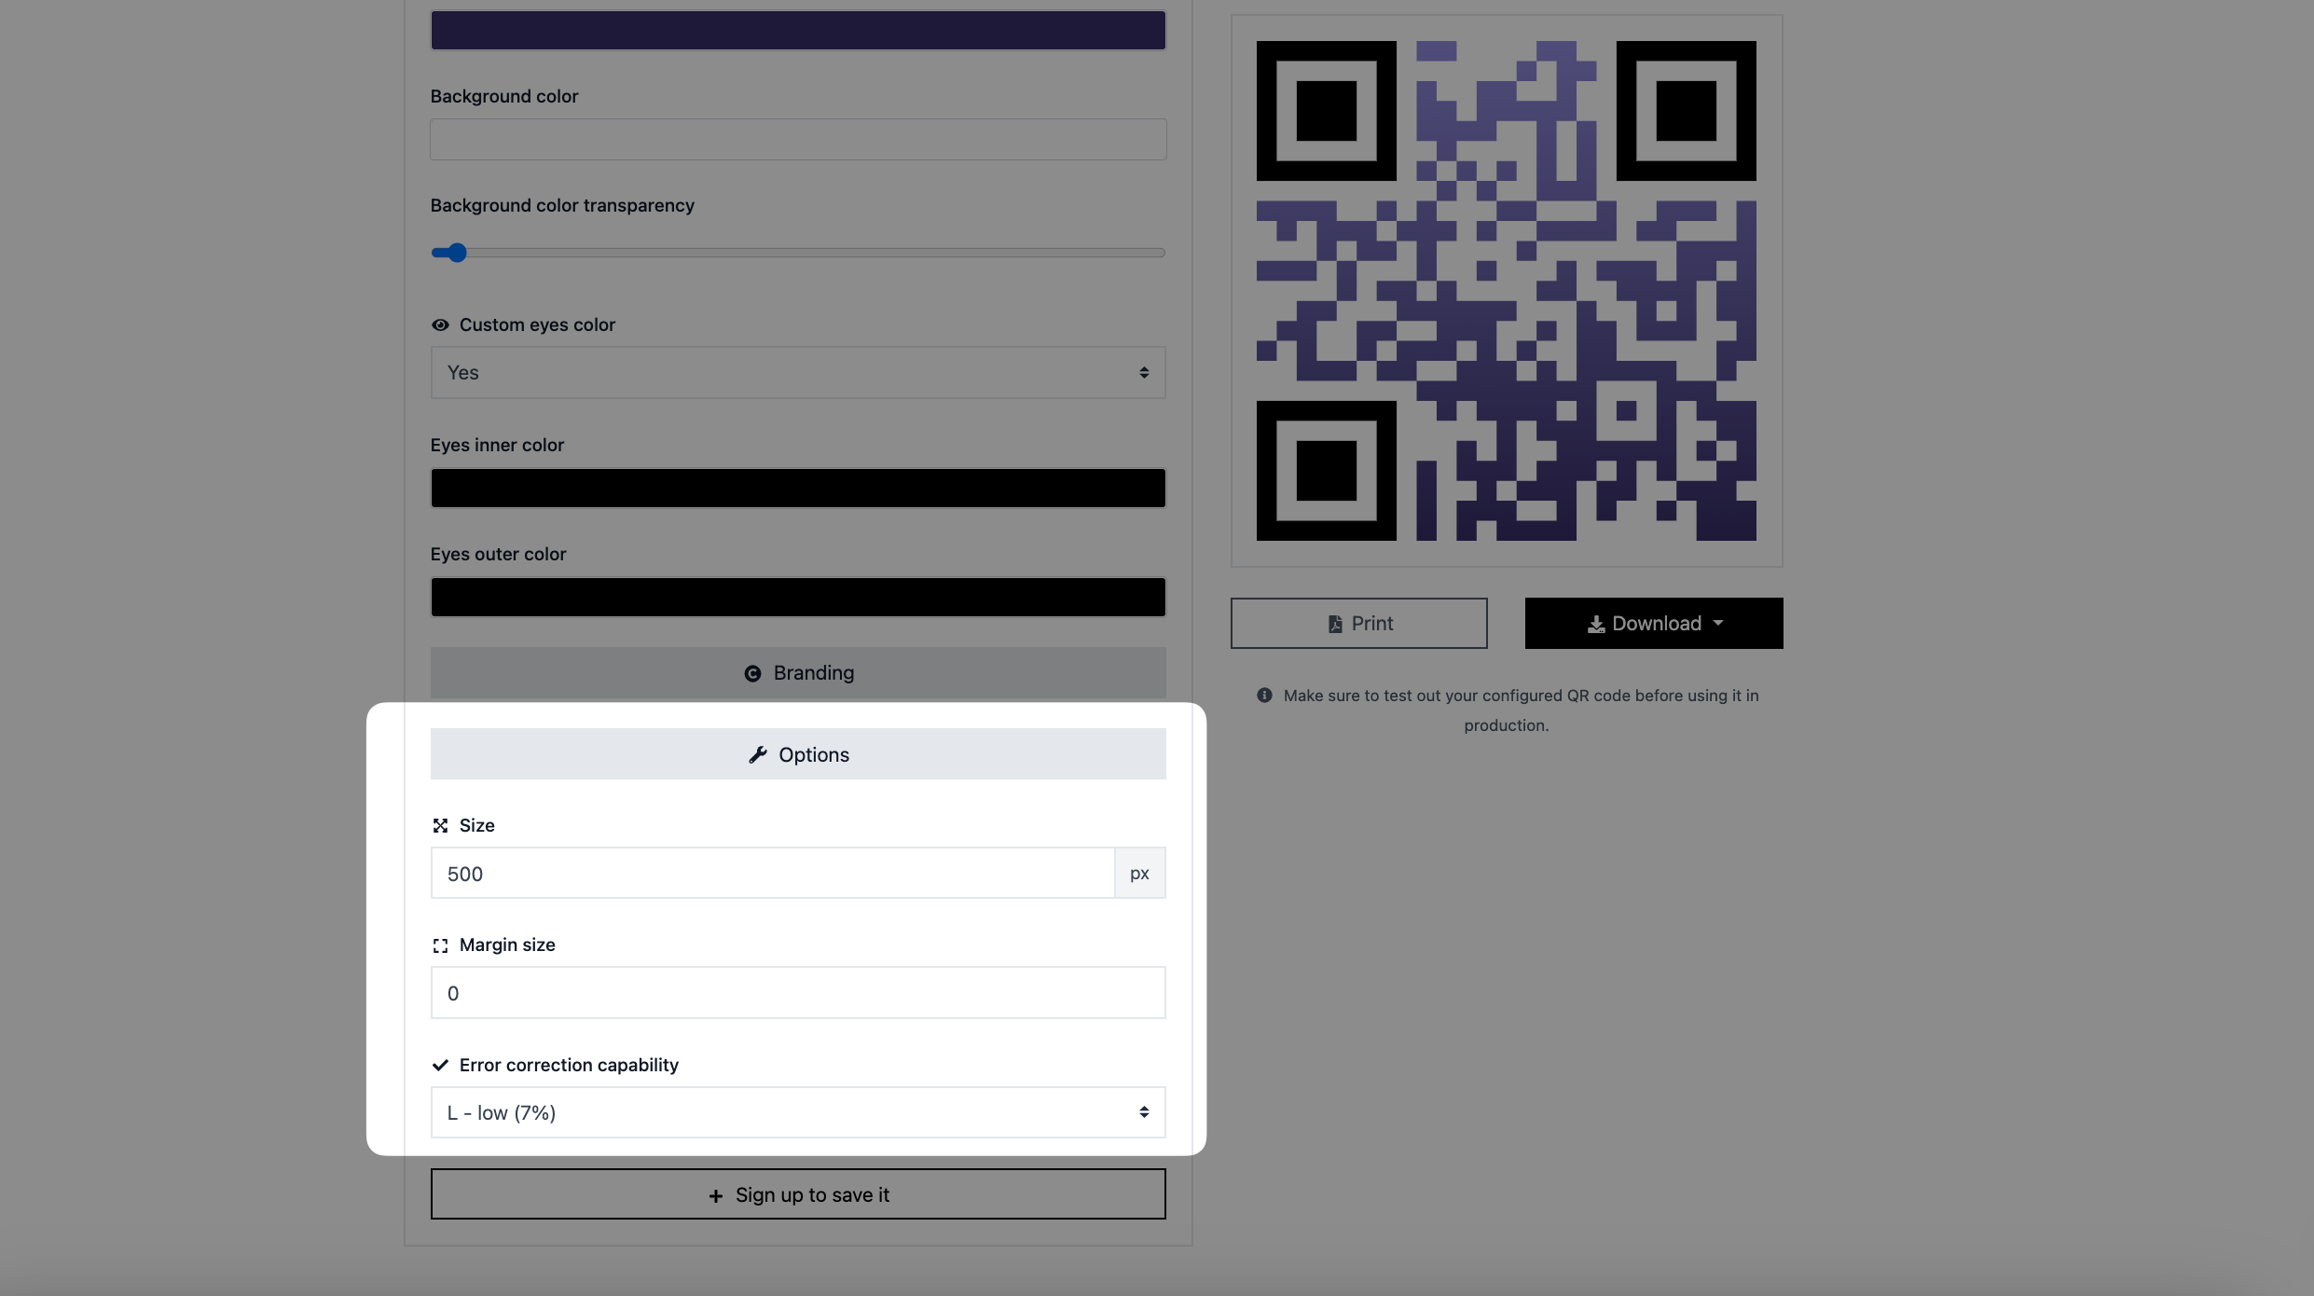Click the Eyes outer color label
2314x1296 pixels.
498,555
